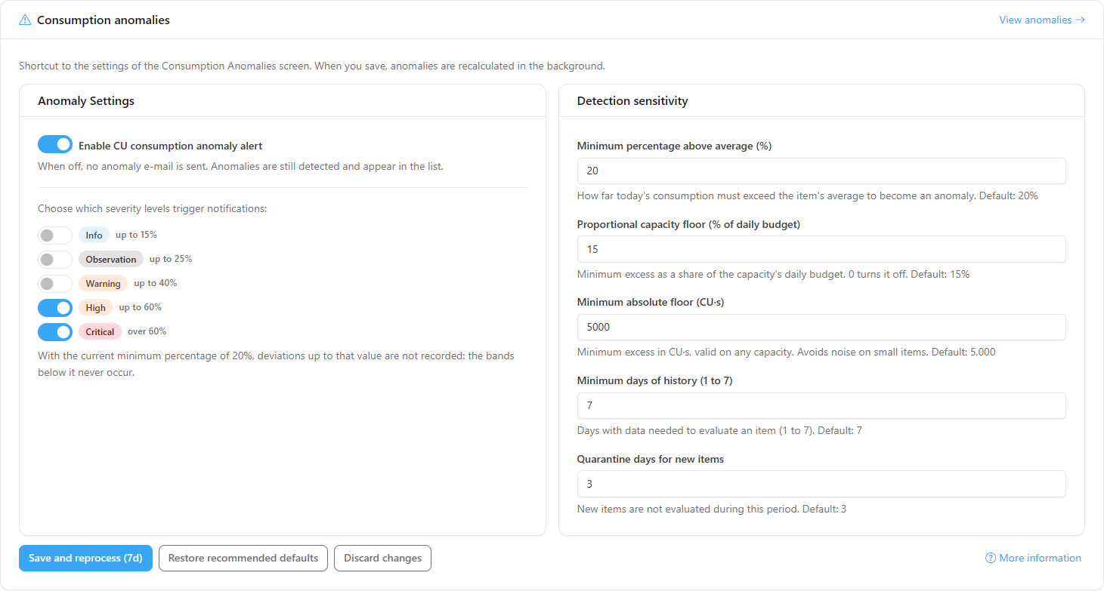Disable the CU consumption anomaly alert toggle
Viewport: 1104px width, 591px height.
click(55, 145)
